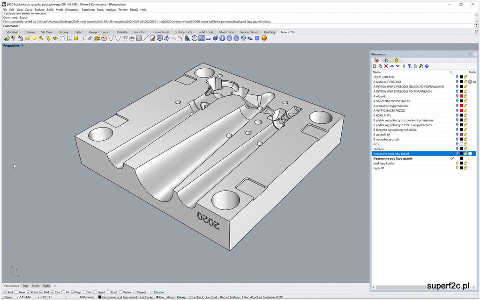Click red color swatch of 'A WYPYCHACZE PRZÓD' layer
Screen dimensions: 480x300
click(461, 111)
